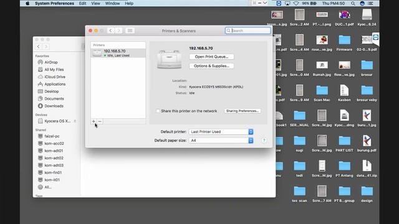Select kom-adt01 under Shared
Image resolution: width=399 pixels, height=224 pixels.
click(x=54, y=151)
